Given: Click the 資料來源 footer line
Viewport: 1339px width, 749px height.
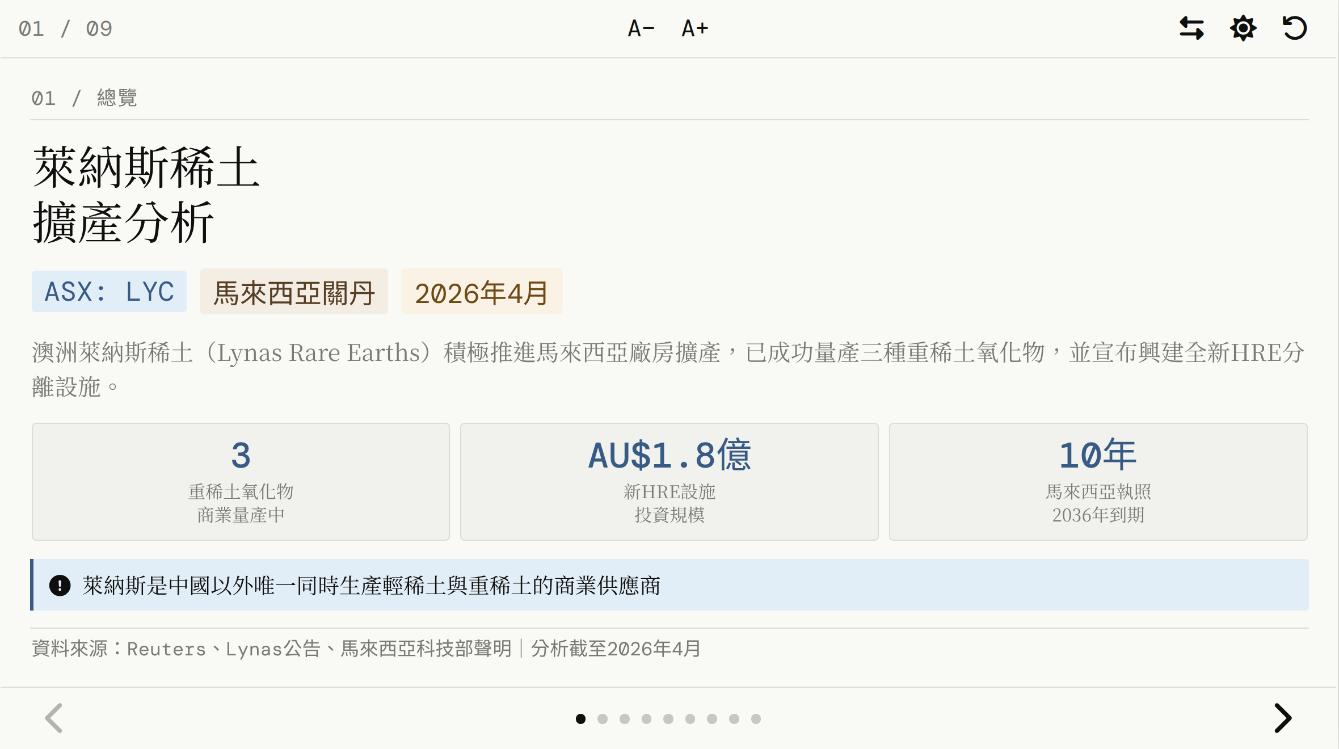Looking at the screenshot, I should coord(367,649).
